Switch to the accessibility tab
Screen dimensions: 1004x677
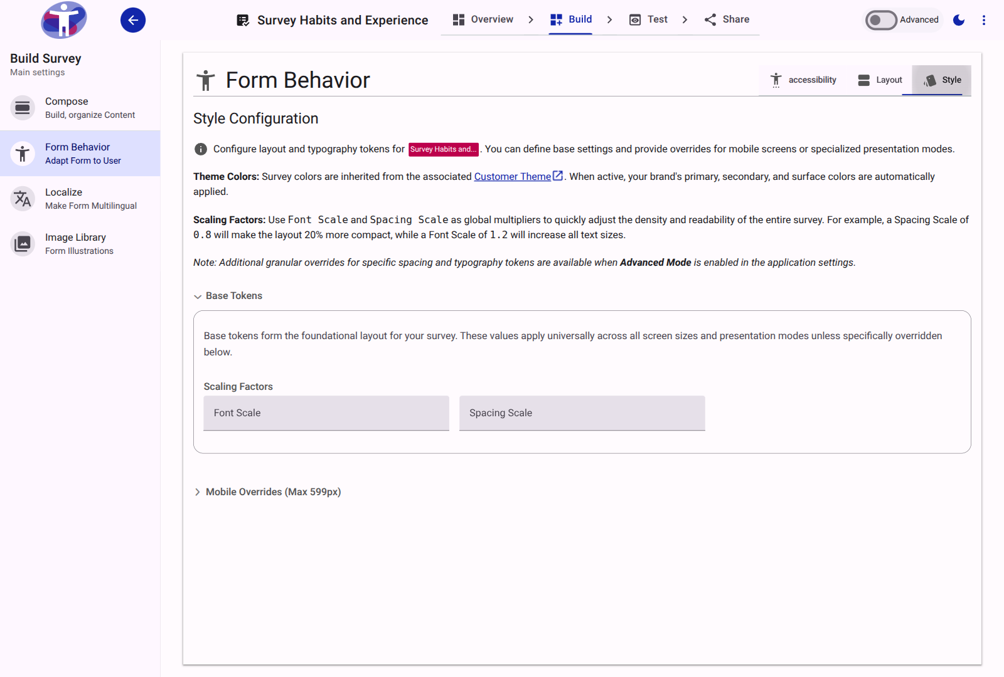(803, 80)
